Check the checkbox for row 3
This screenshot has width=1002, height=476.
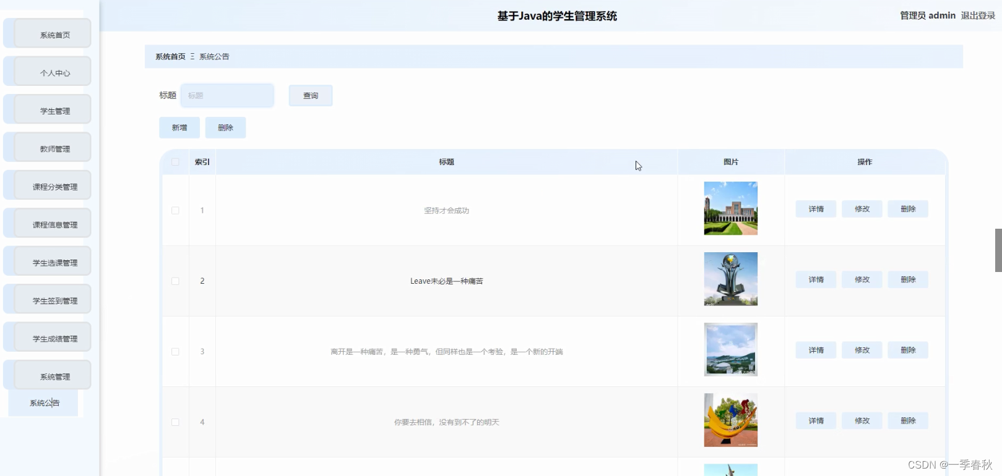pos(175,351)
